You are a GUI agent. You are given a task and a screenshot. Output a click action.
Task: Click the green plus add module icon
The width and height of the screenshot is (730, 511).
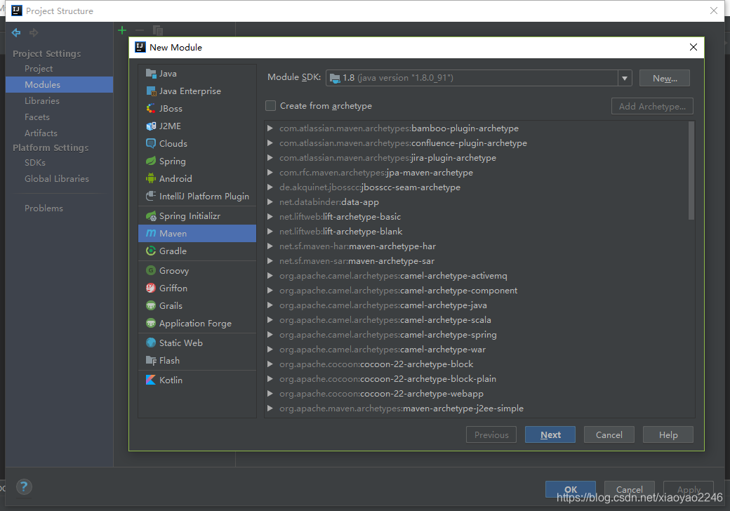pyautogui.click(x=122, y=31)
